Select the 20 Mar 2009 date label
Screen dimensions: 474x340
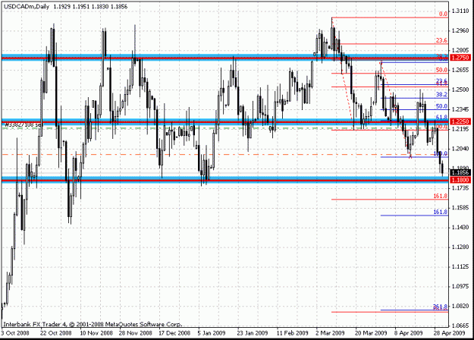coord(371,333)
